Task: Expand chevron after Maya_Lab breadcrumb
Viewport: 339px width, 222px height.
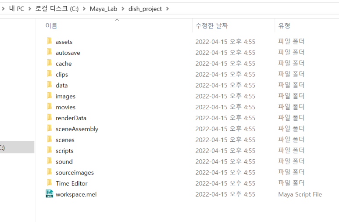Action: 123,9
